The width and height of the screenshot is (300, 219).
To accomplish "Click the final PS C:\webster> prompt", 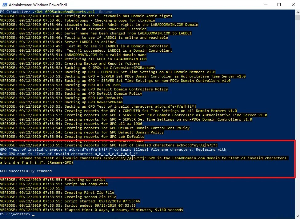I will click(x=15, y=214).
